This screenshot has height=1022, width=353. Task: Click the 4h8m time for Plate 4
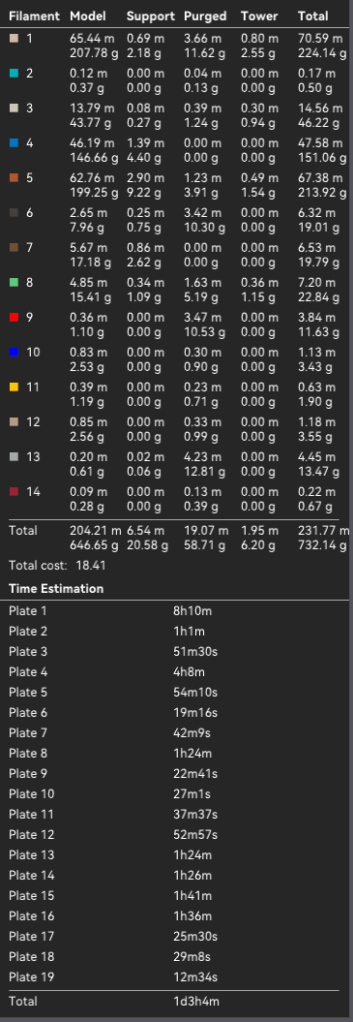[189, 672]
